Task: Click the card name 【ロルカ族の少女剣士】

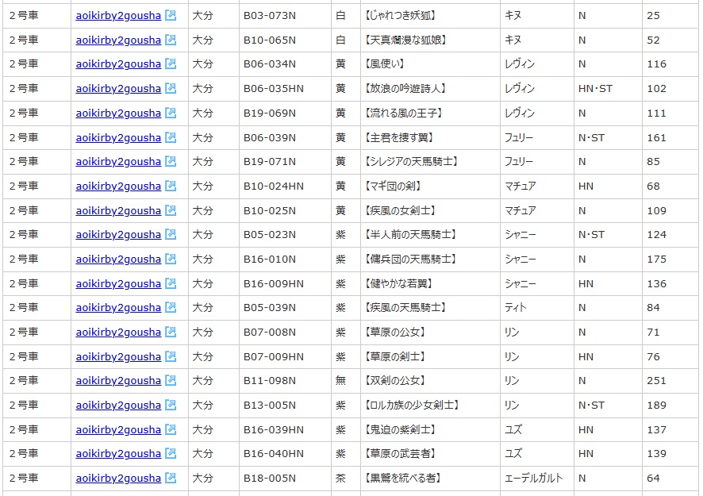Action: [413, 405]
